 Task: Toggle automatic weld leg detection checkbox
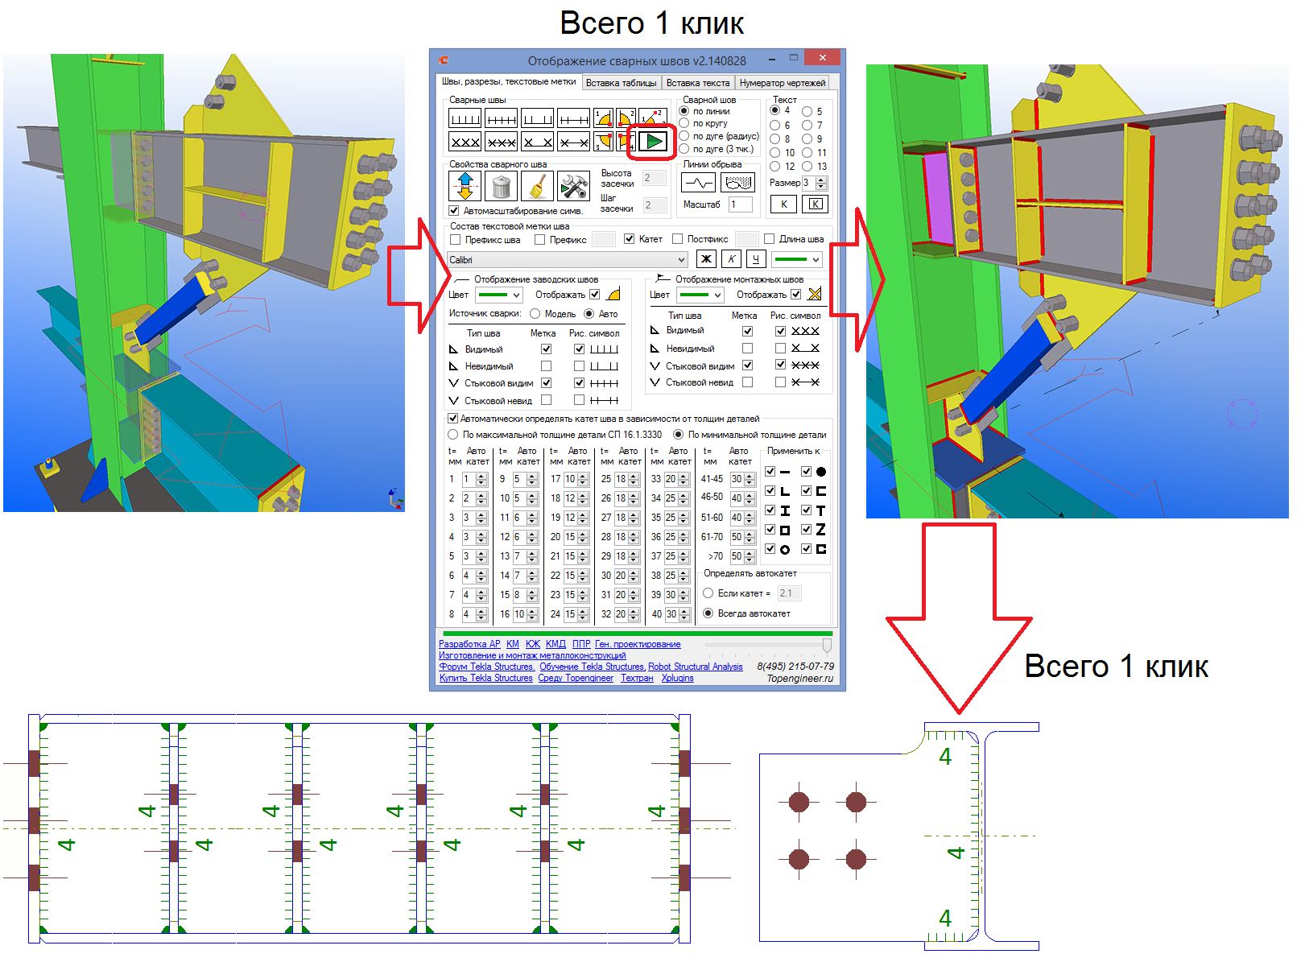[453, 419]
